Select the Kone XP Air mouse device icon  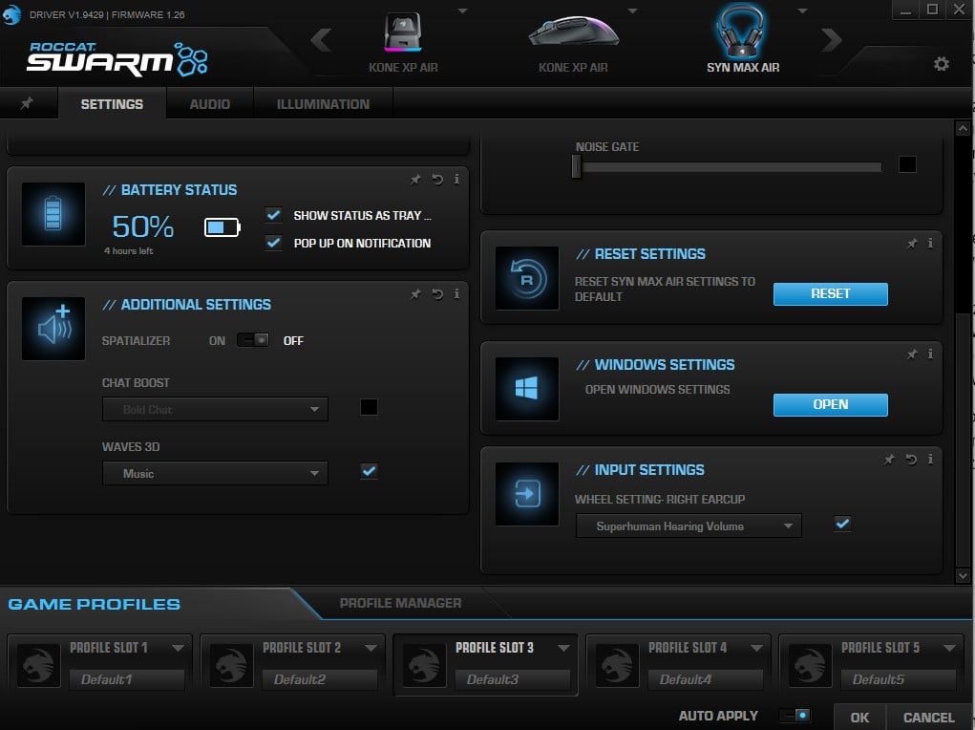pos(573,32)
